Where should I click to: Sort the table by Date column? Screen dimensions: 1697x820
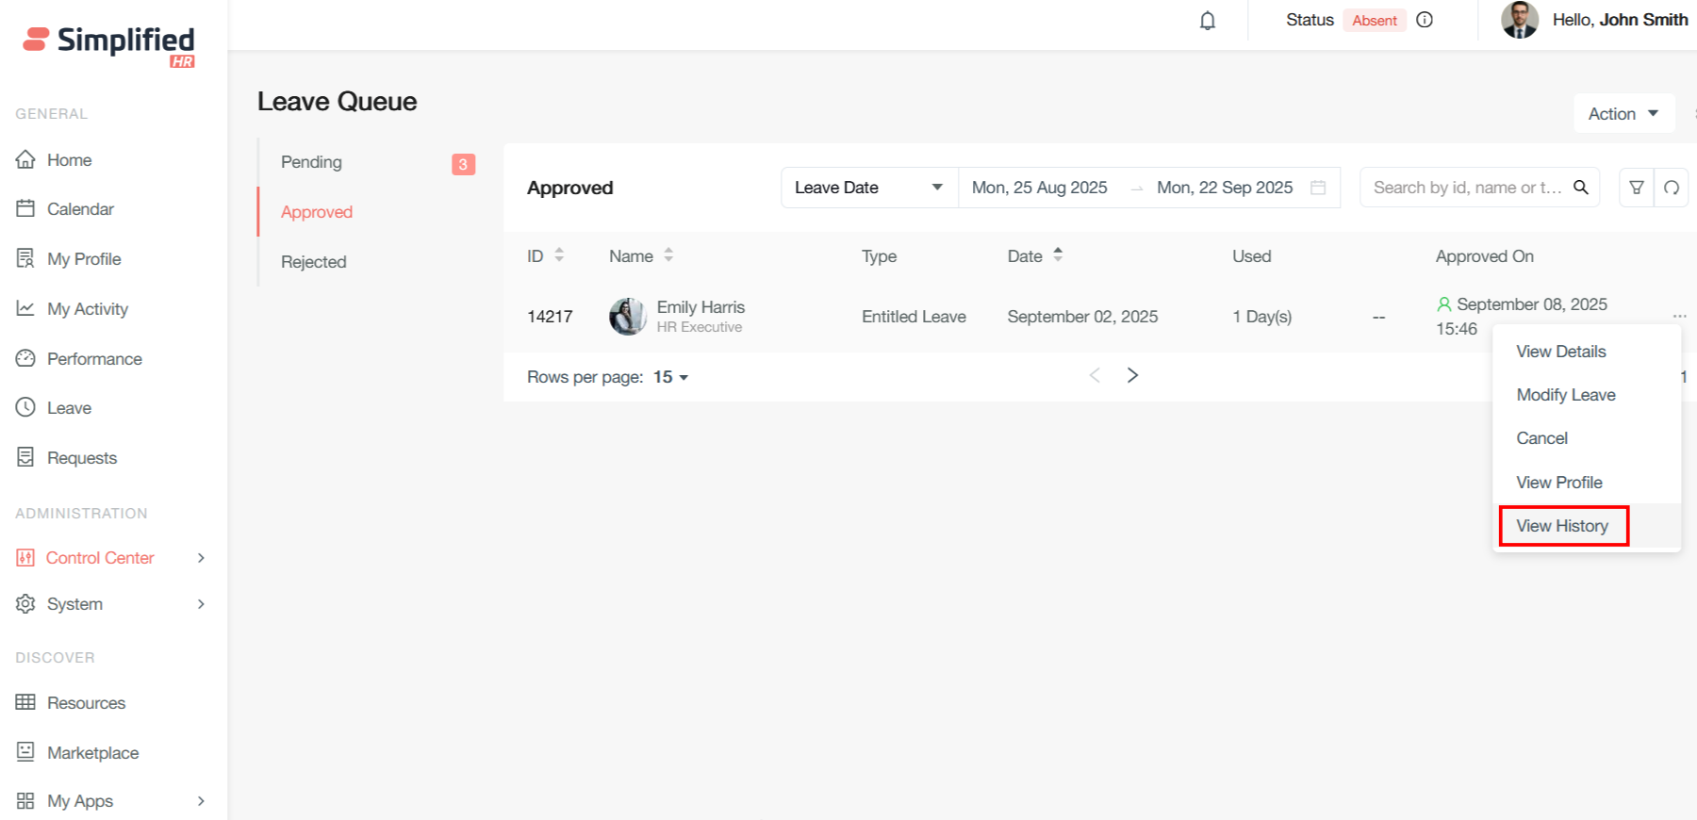pyautogui.click(x=1058, y=255)
